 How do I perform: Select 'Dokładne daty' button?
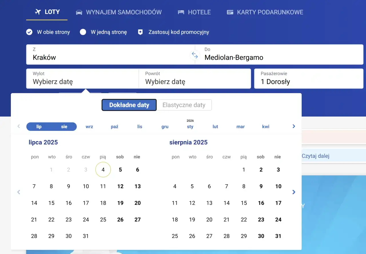point(129,105)
